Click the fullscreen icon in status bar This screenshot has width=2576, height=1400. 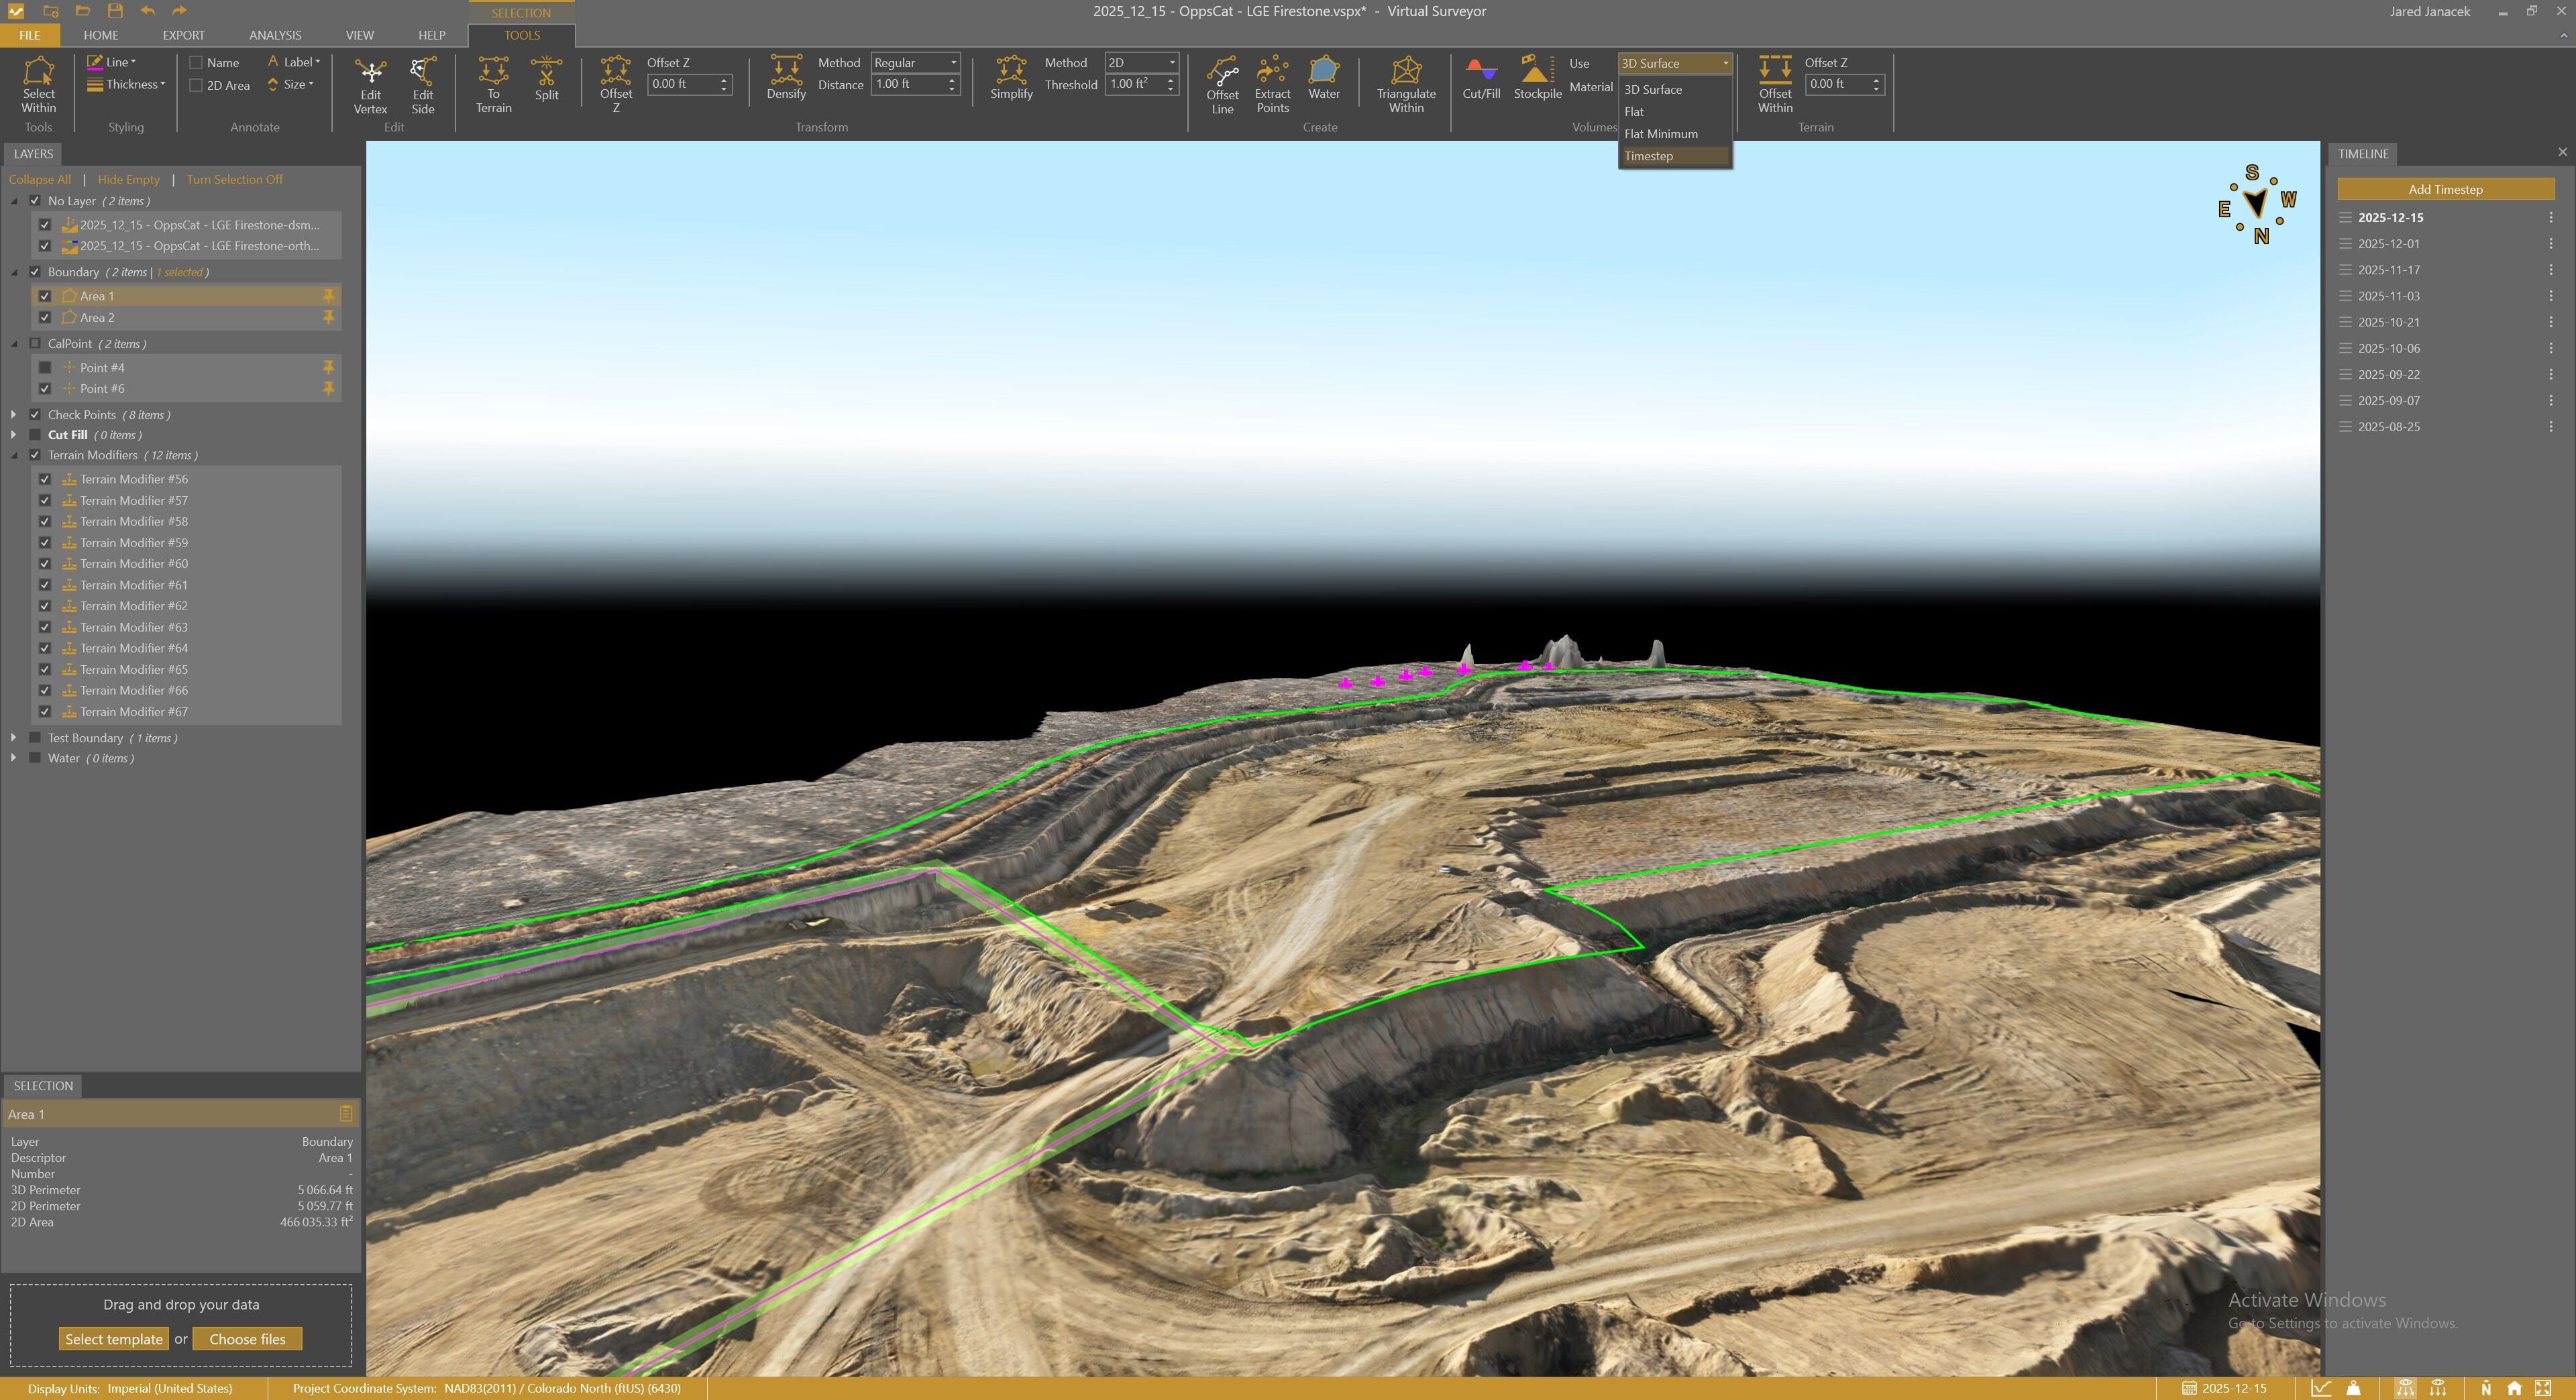coord(2543,1388)
